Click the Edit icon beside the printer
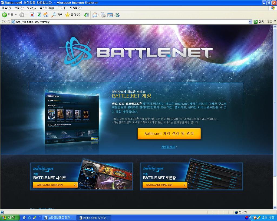277x221 pixels. coord(110,15)
